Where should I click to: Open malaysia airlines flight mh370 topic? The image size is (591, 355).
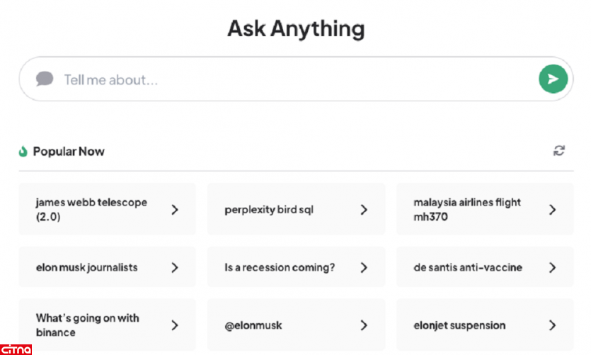pos(467,210)
